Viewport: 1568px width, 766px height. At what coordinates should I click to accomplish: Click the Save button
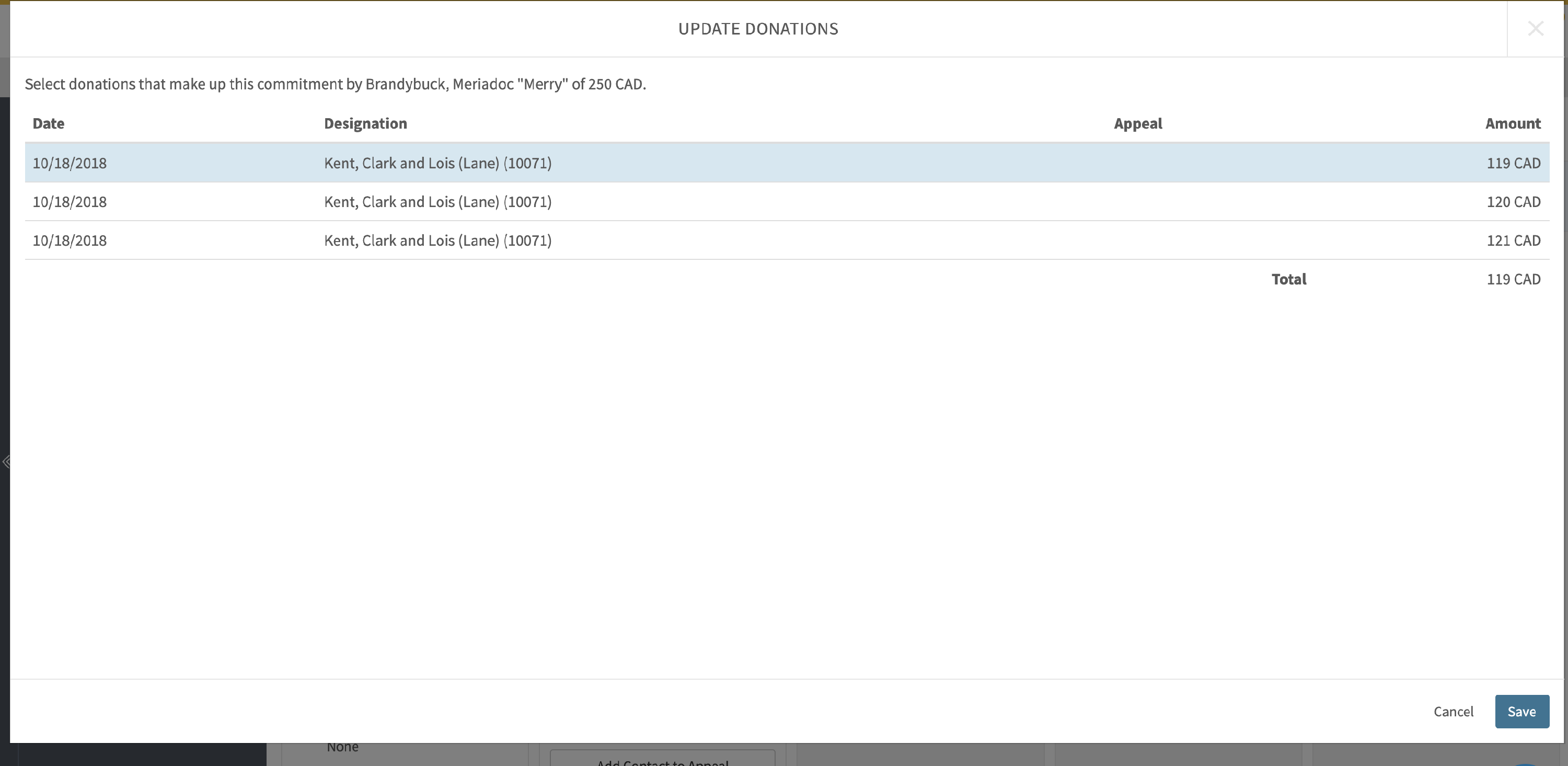point(1521,711)
